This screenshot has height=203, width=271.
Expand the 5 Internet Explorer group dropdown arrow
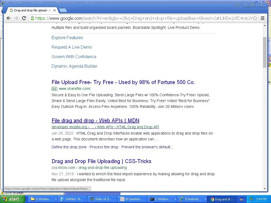coord(205,199)
